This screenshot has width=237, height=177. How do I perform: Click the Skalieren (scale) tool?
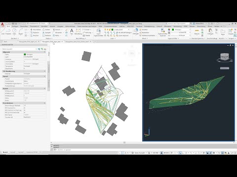pos(47,35)
